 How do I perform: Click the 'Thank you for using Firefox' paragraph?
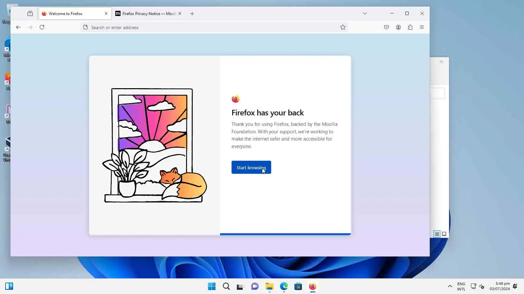(284, 135)
